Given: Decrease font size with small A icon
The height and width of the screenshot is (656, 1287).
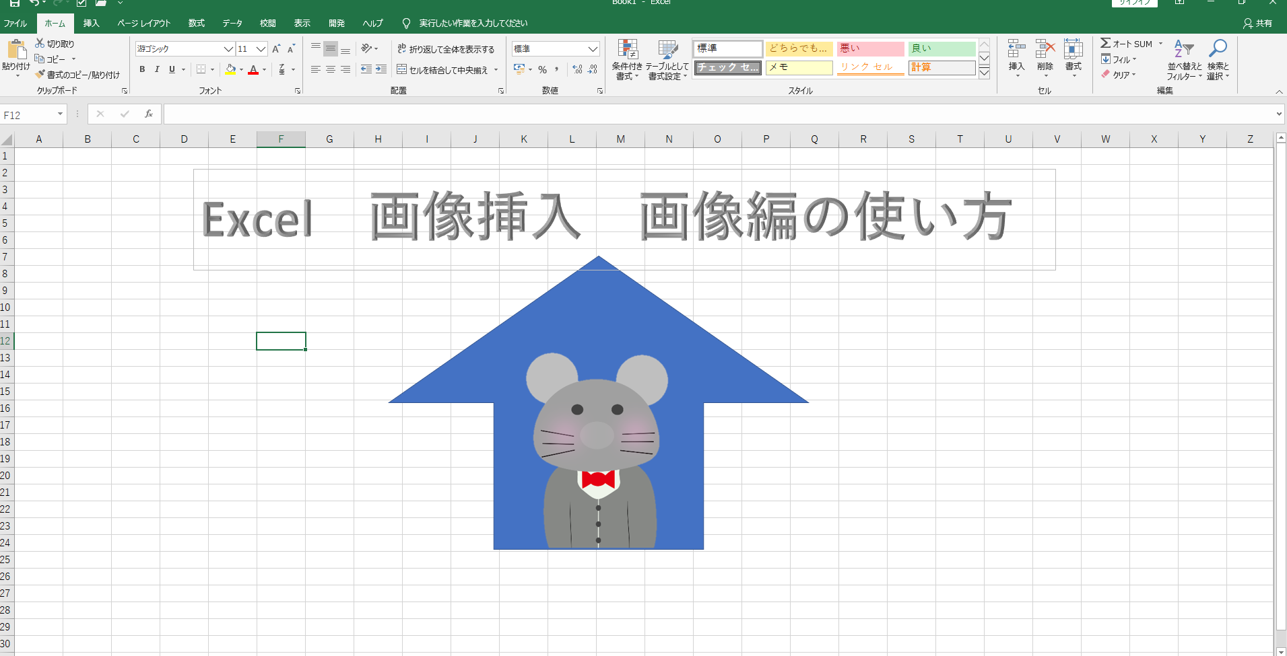Looking at the screenshot, I should pyautogui.click(x=291, y=48).
